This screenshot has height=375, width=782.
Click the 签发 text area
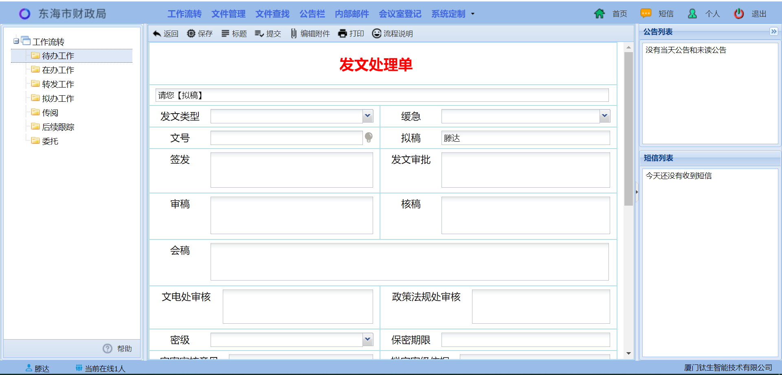coord(292,170)
